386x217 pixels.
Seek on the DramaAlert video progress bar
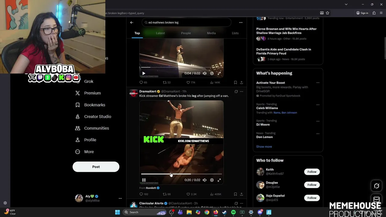pos(182,174)
